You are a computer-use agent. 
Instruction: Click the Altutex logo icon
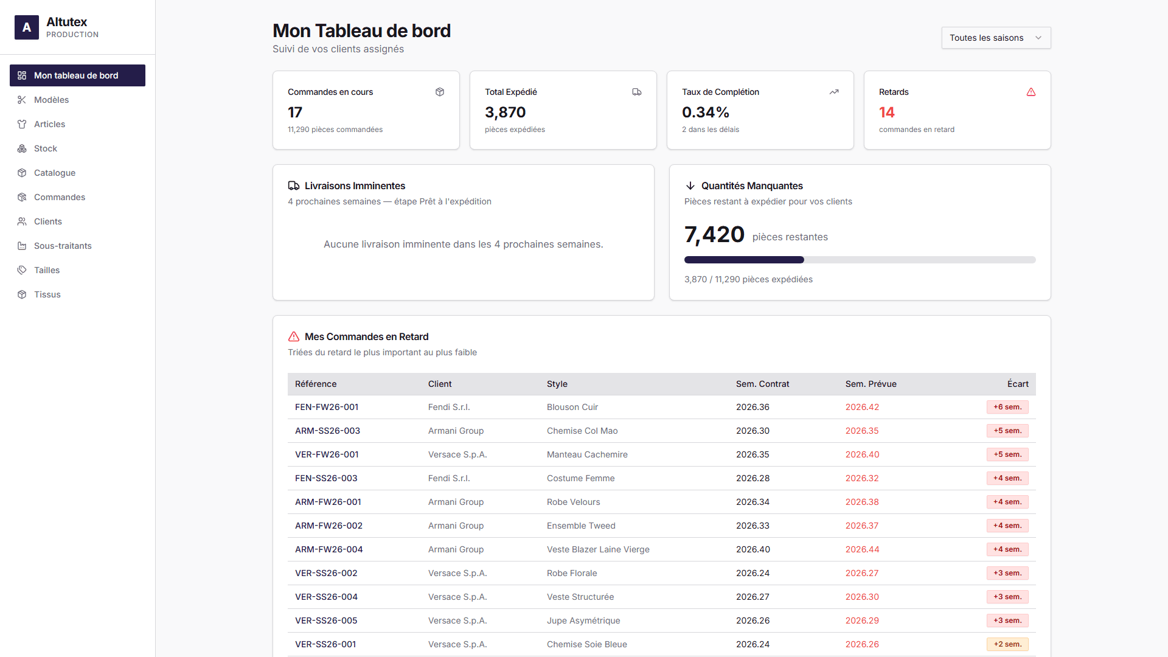[27, 27]
